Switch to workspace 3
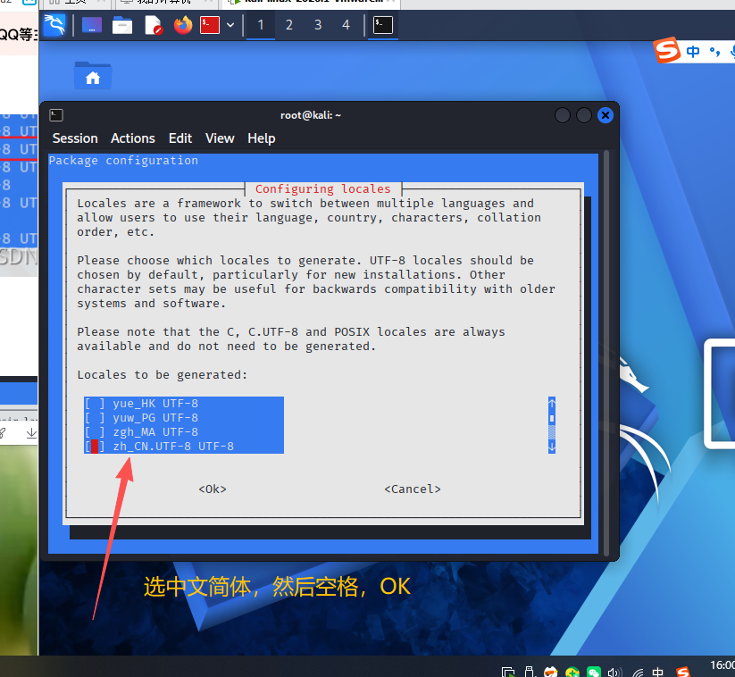Image resolution: width=735 pixels, height=677 pixels. (318, 25)
